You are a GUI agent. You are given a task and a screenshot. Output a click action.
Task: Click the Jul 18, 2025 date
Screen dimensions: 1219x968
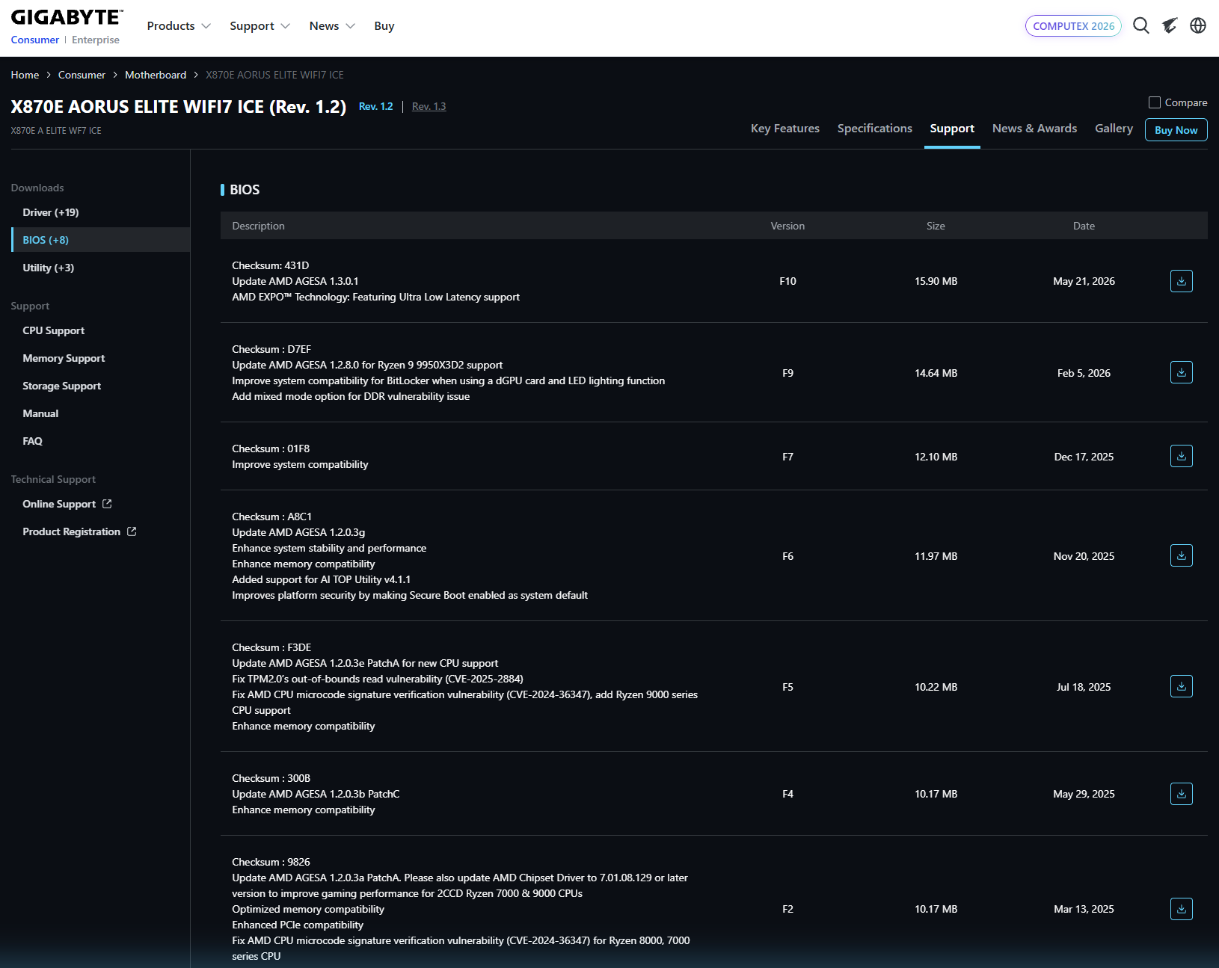tap(1084, 687)
